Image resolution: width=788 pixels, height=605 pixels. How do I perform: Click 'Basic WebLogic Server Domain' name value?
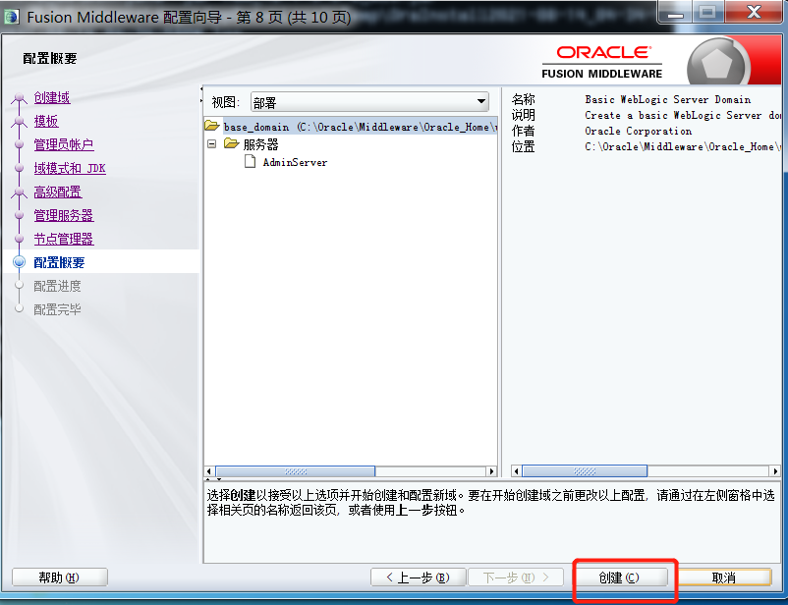tap(668, 99)
